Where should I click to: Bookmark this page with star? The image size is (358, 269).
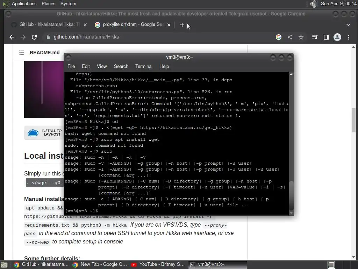pyautogui.click(x=301, y=37)
